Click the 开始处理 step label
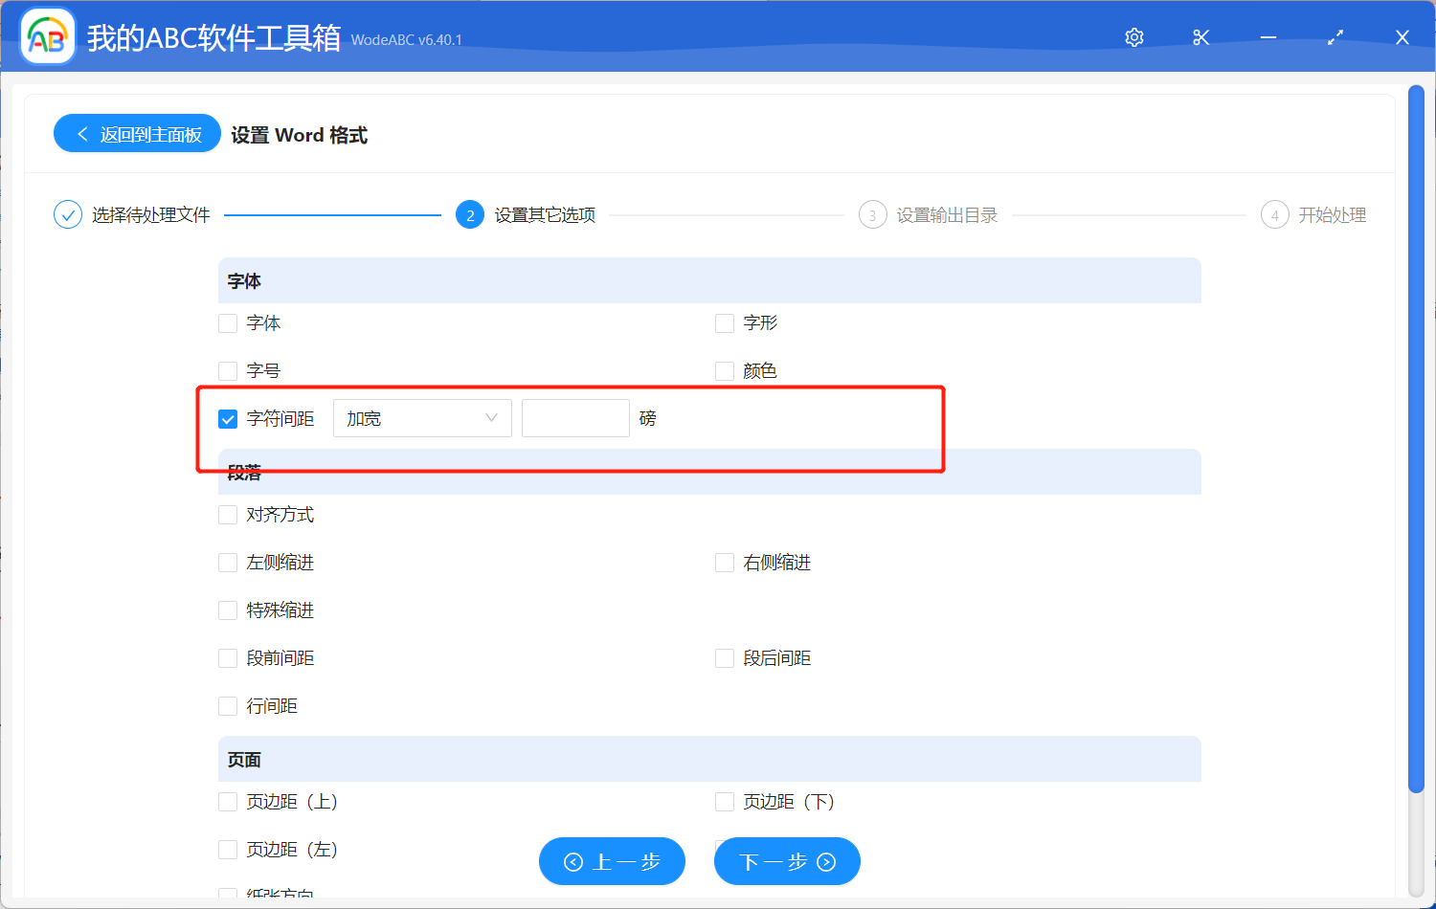1436x909 pixels. (1332, 215)
